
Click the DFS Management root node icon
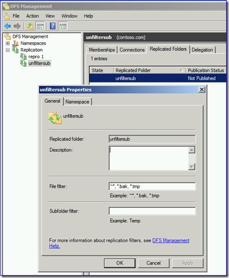tap(8, 36)
